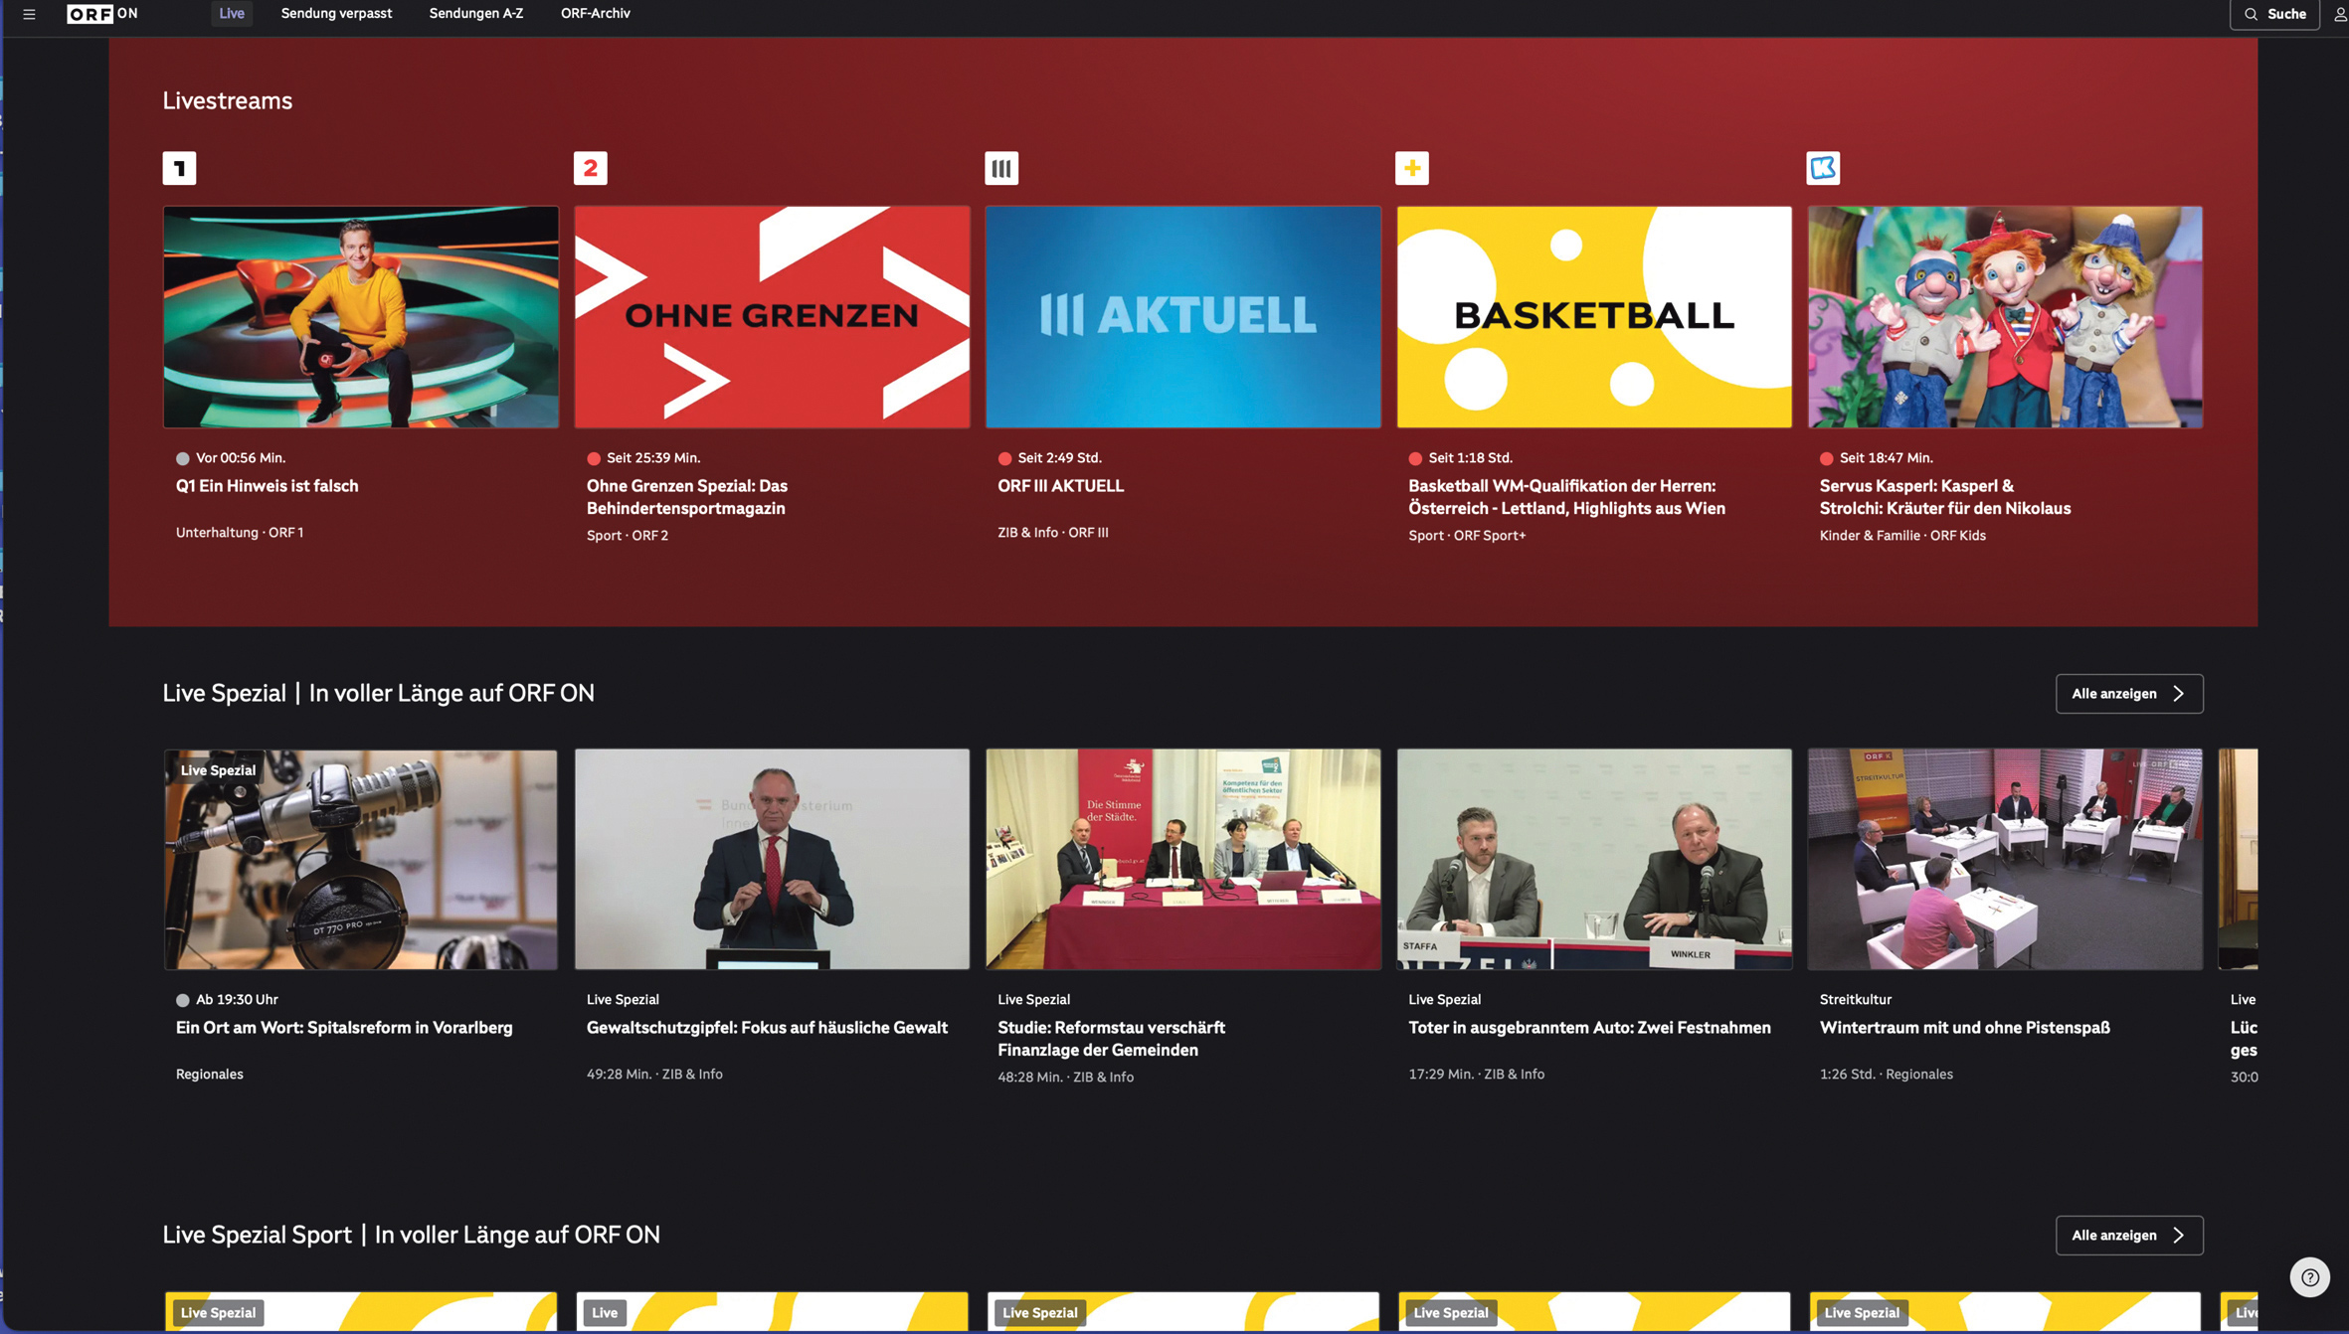The width and height of the screenshot is (2349, 1334).
Task: Click Servus Kasperl: Kasperl & Strolchi title
Action: 1945,497
